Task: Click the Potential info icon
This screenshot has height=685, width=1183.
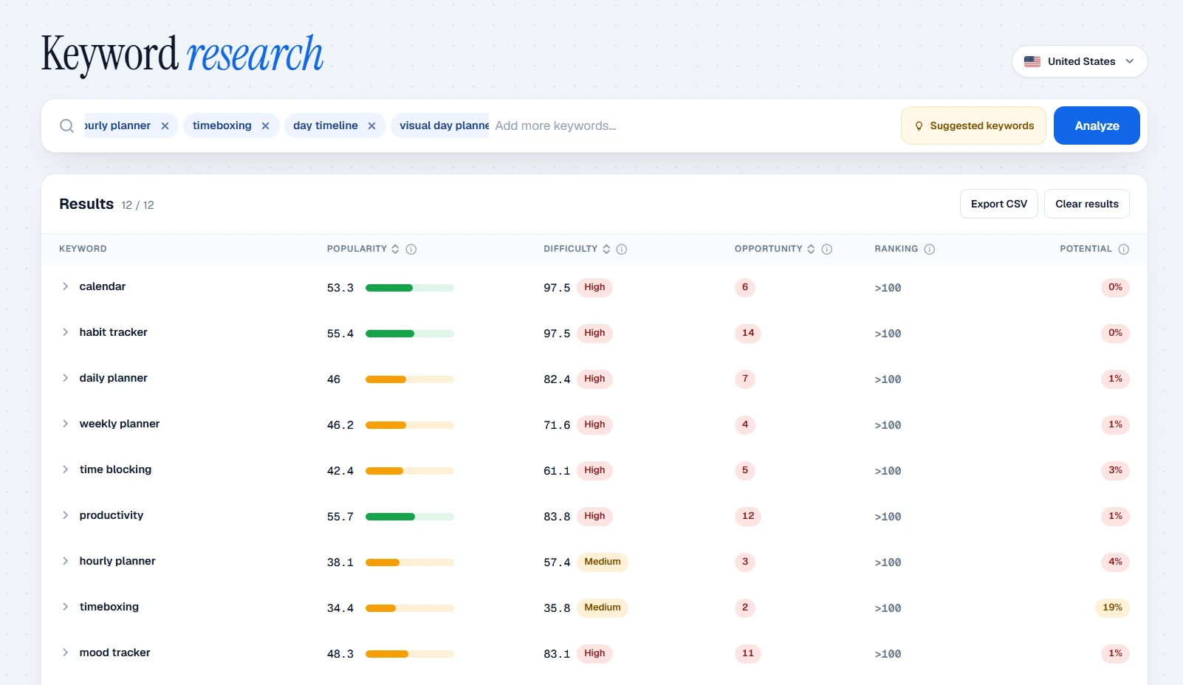Action: point(1124,249)
